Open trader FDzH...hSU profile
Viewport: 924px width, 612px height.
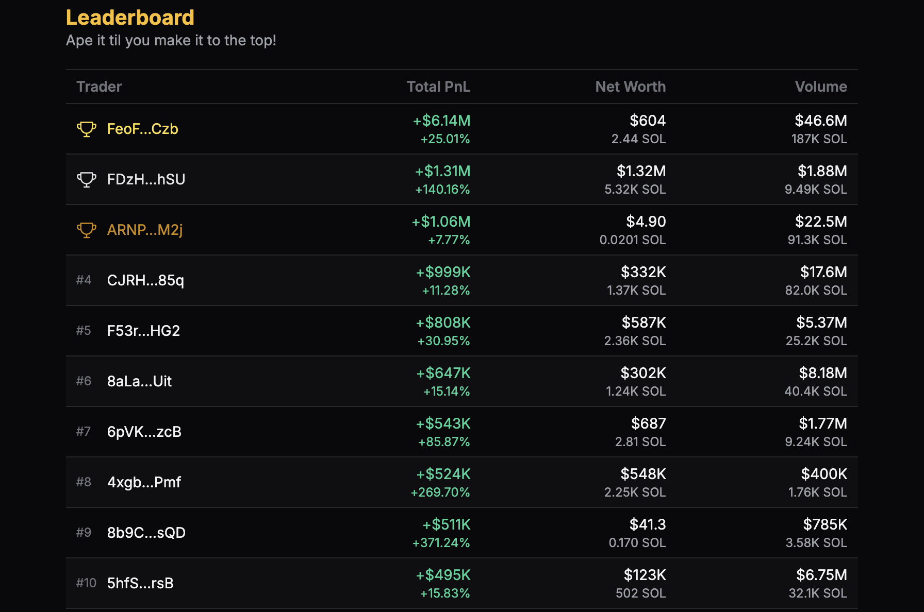[146, 179]
